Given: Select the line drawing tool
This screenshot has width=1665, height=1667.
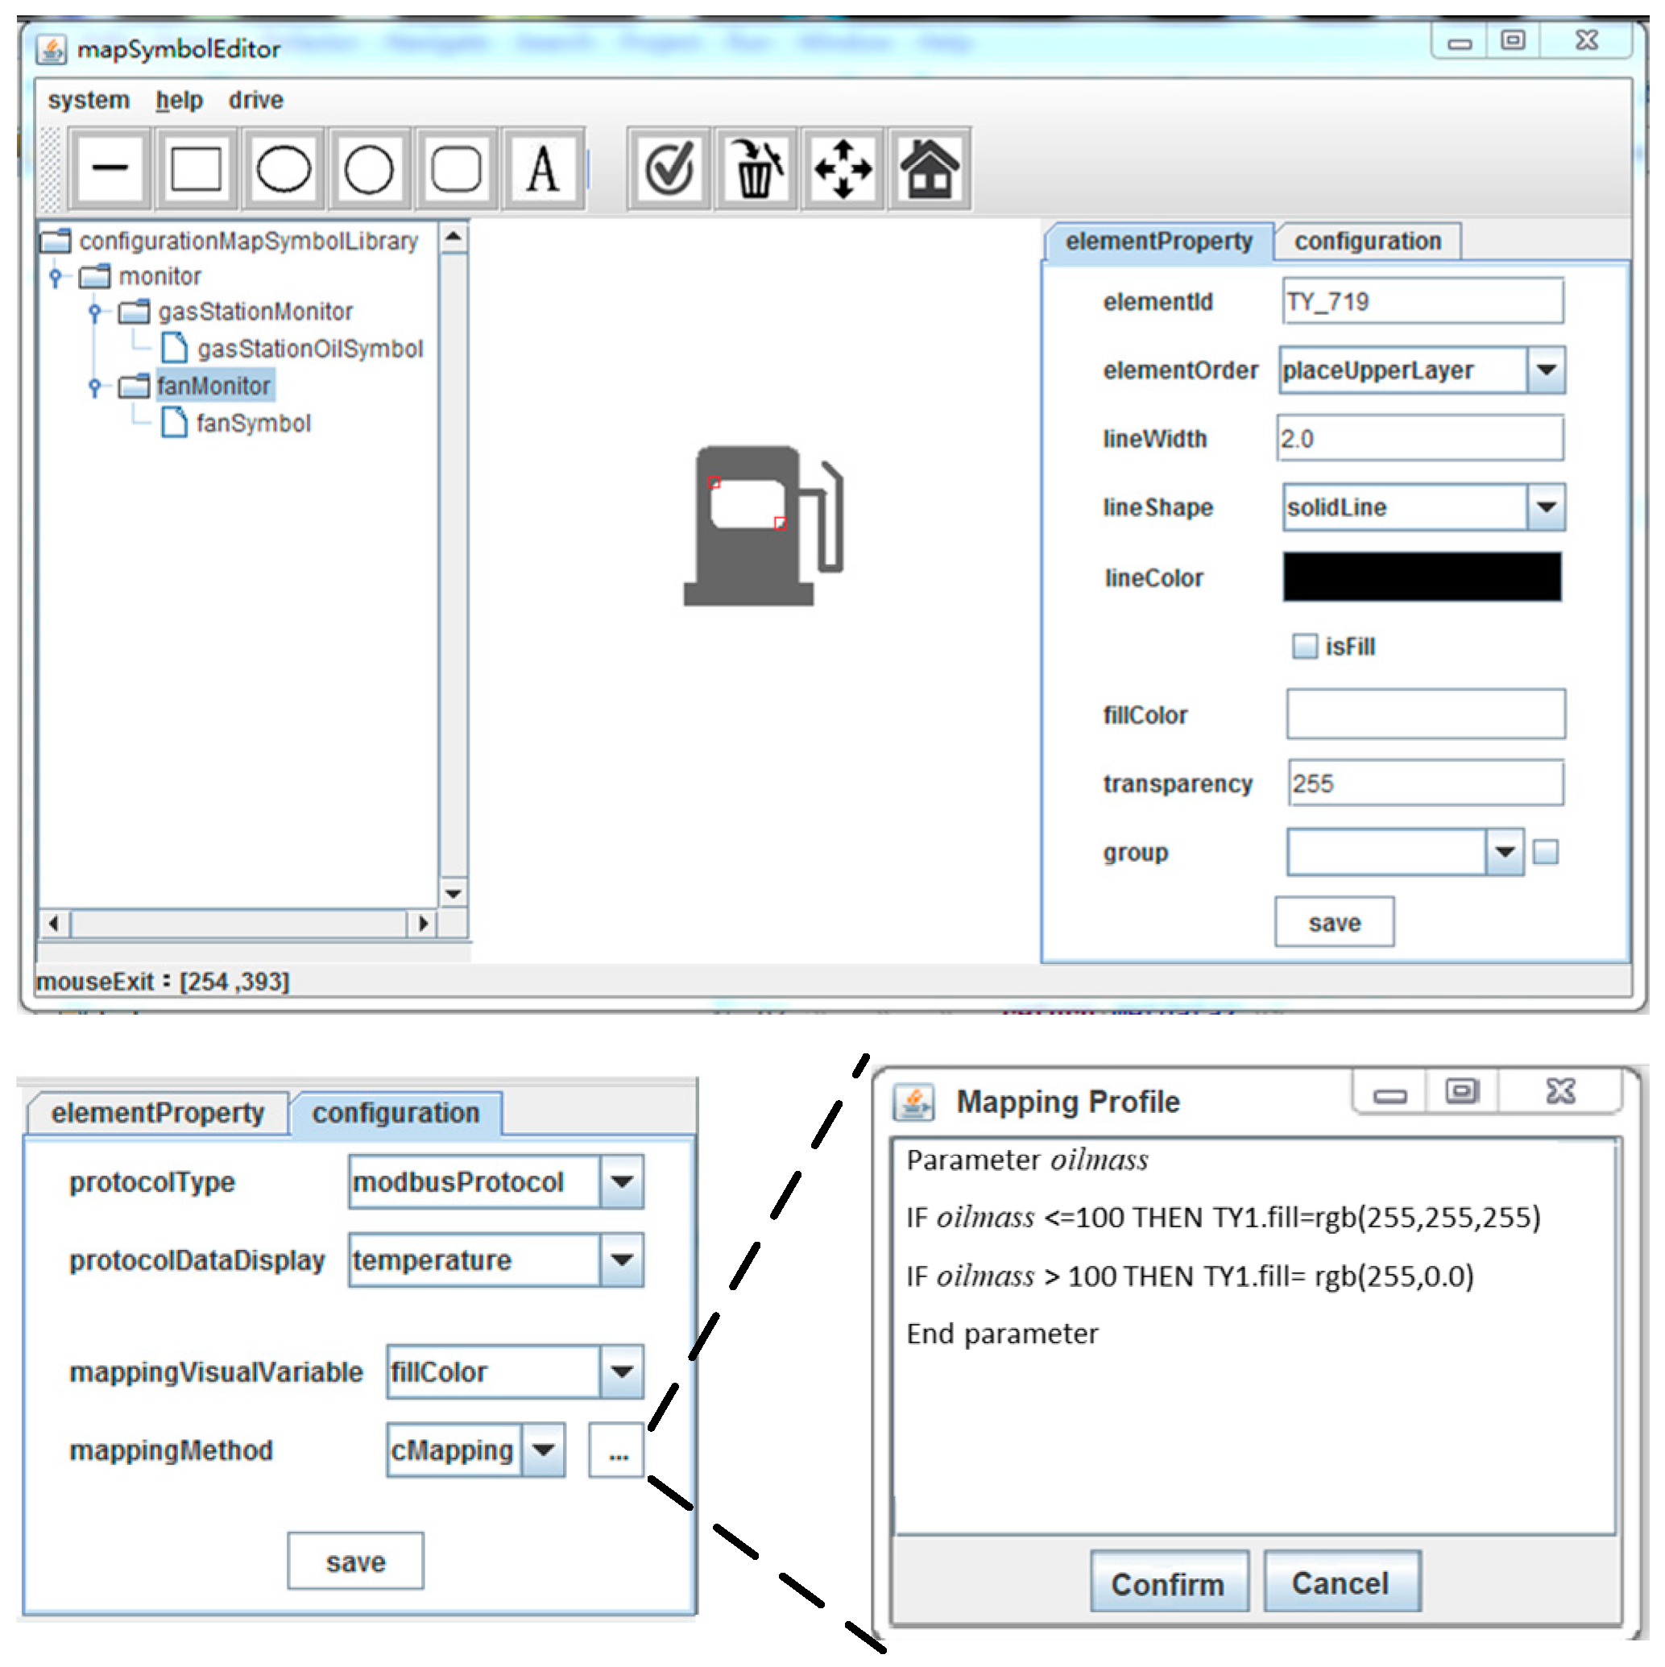Looking at the screenshot, I should coord(110,168).
